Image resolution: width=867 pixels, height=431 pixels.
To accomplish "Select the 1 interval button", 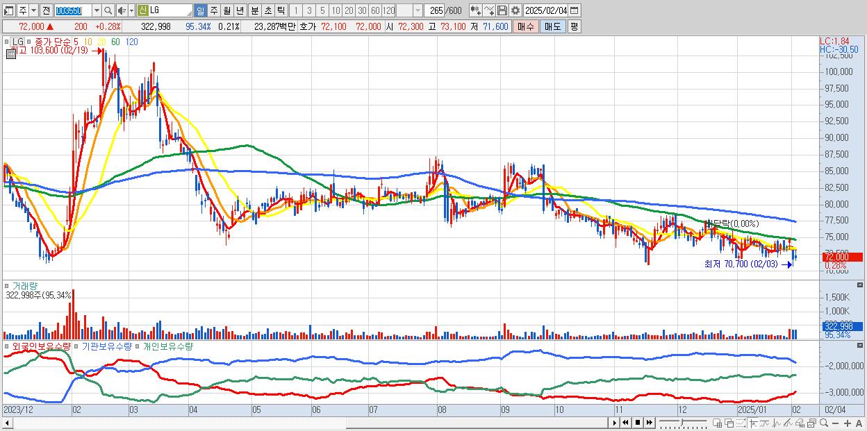I will (297, 10).
